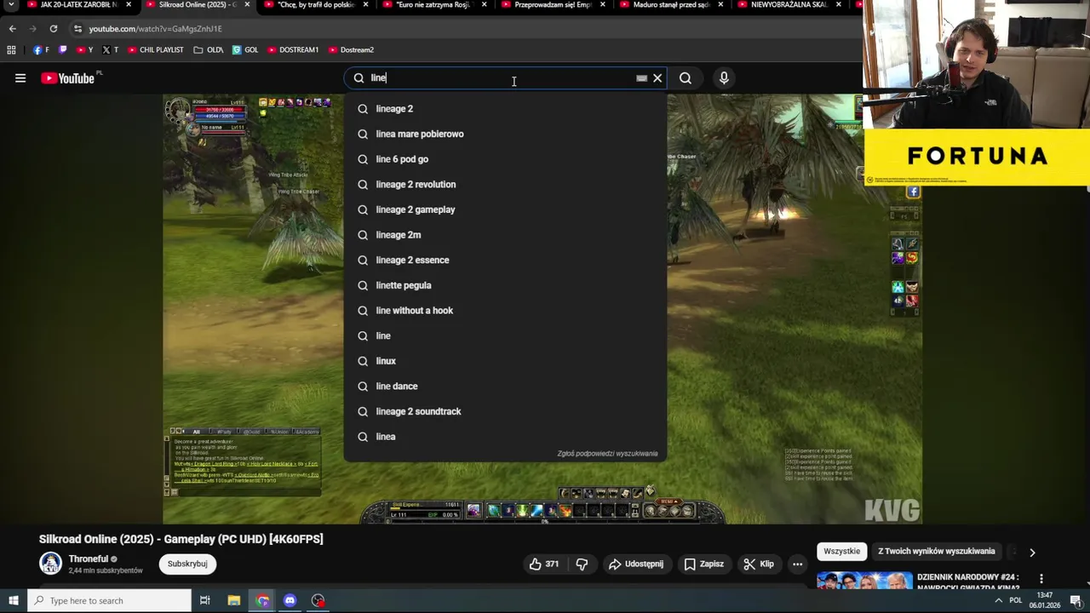1090x613 pixels.
Task: Like the video with thumbs up
Action: (x=543, y=564)
